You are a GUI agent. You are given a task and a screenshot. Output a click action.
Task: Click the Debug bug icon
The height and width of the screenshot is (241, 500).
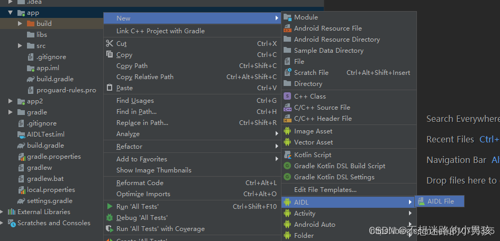pyautogui.click(x=110, y=217)
